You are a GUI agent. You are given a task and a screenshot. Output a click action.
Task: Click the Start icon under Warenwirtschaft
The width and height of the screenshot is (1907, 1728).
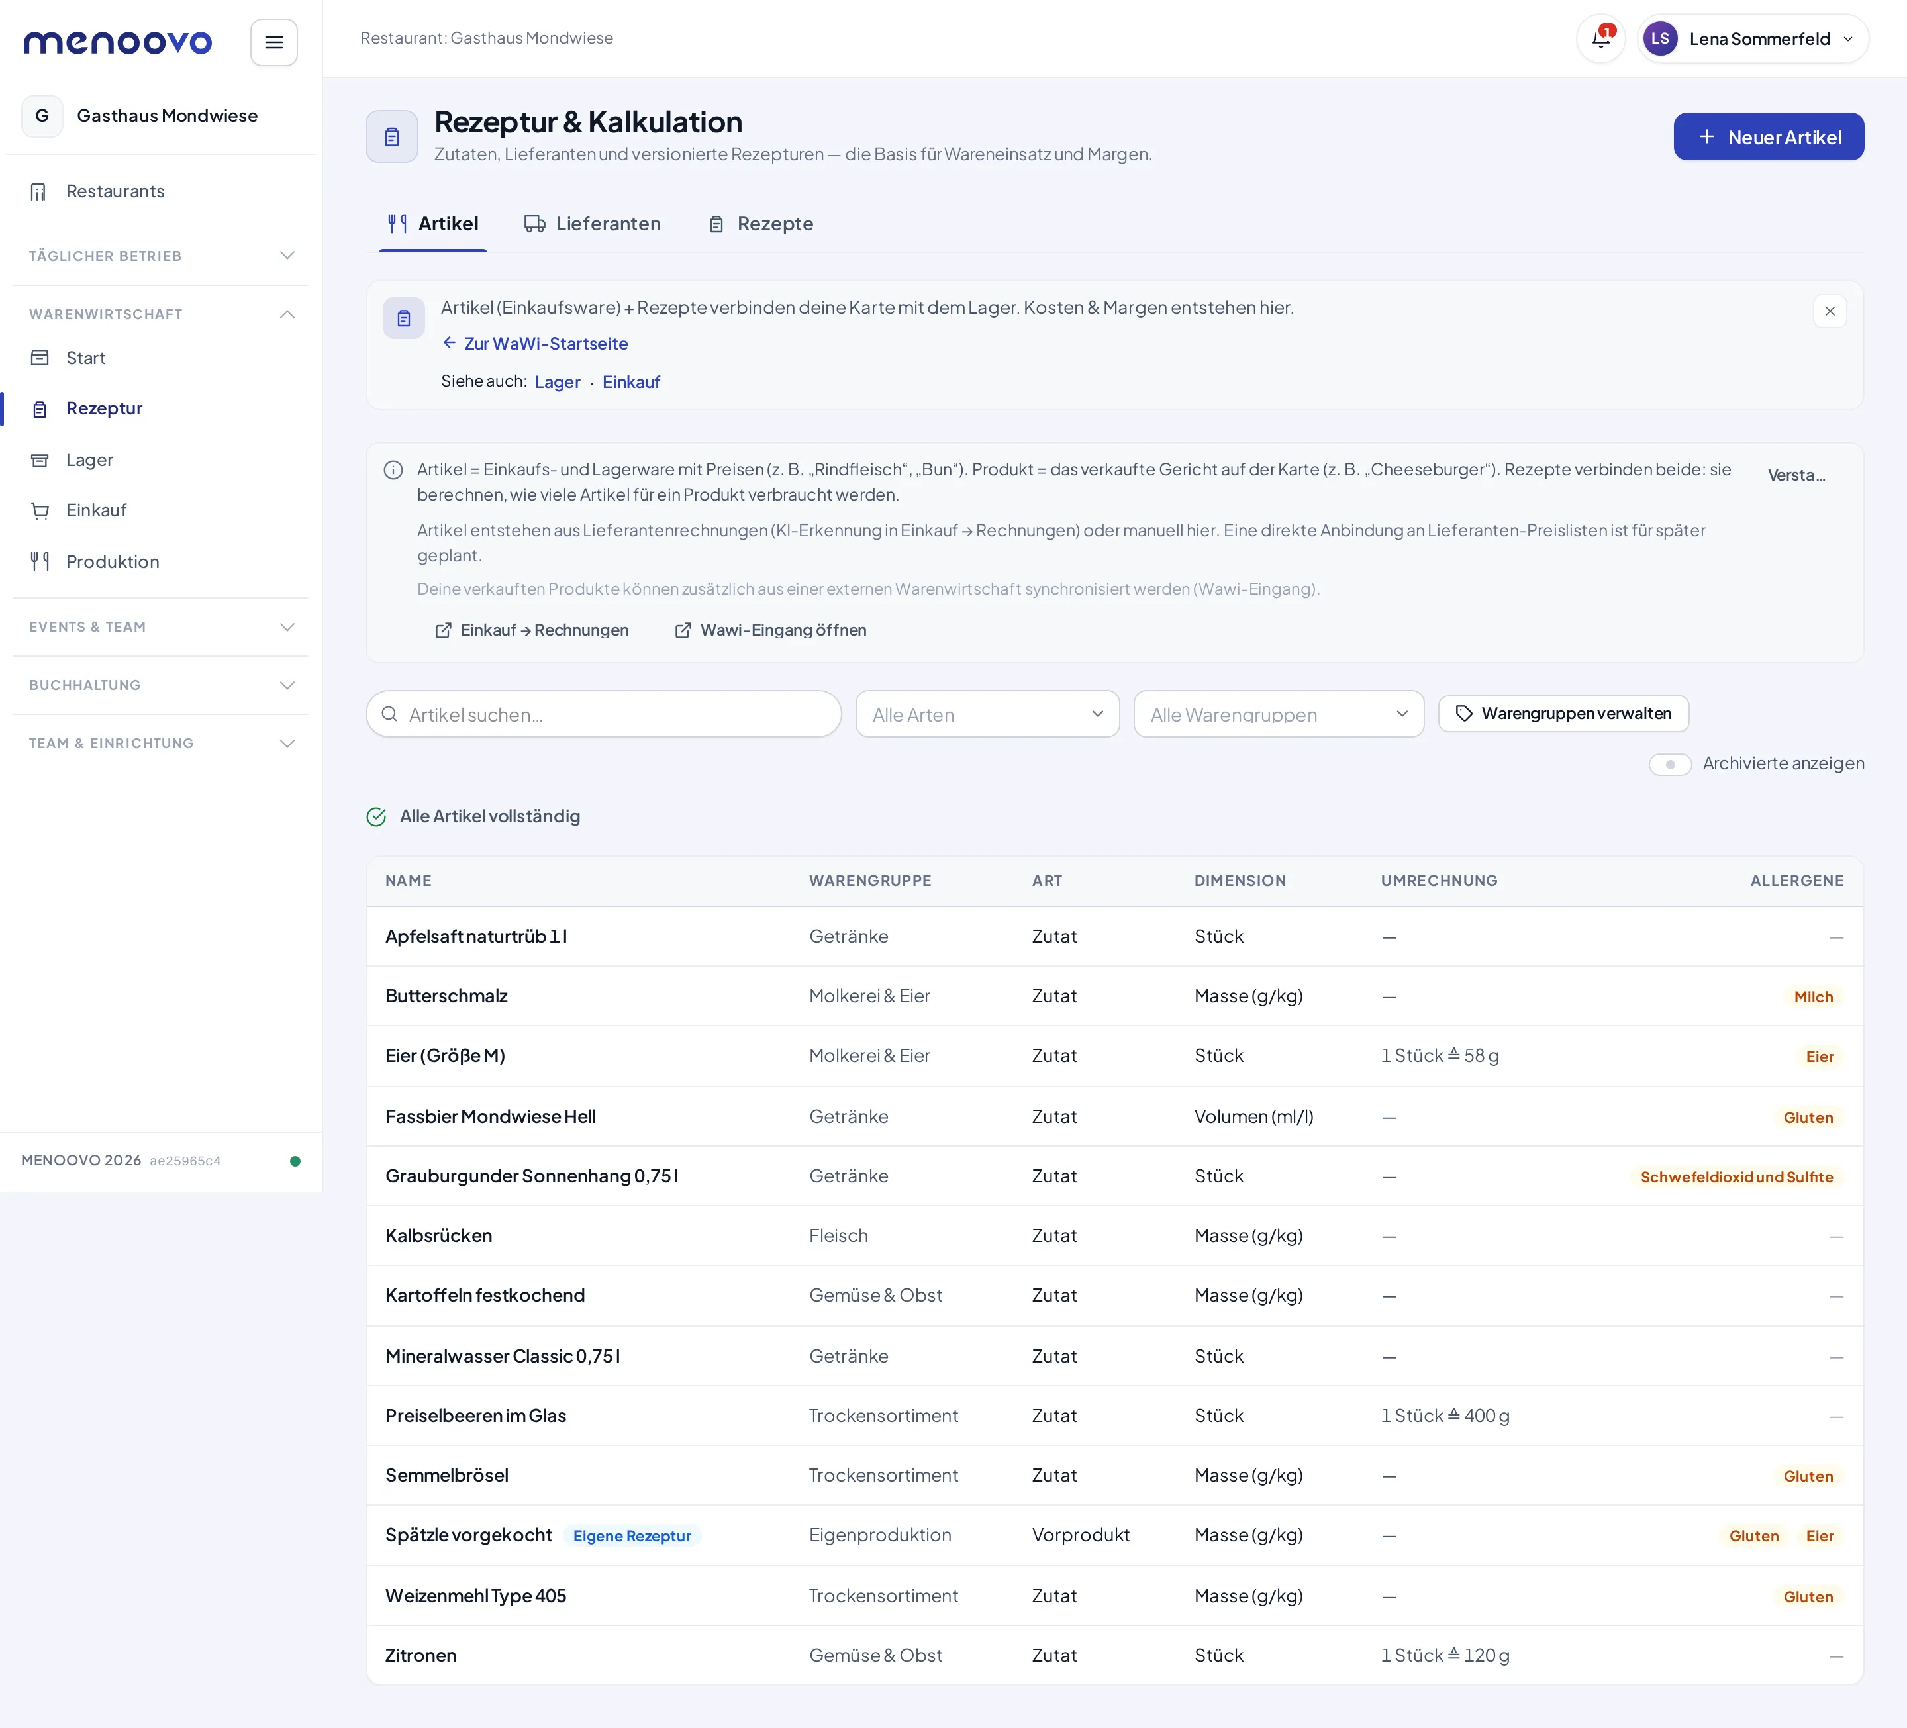[40, 358]
